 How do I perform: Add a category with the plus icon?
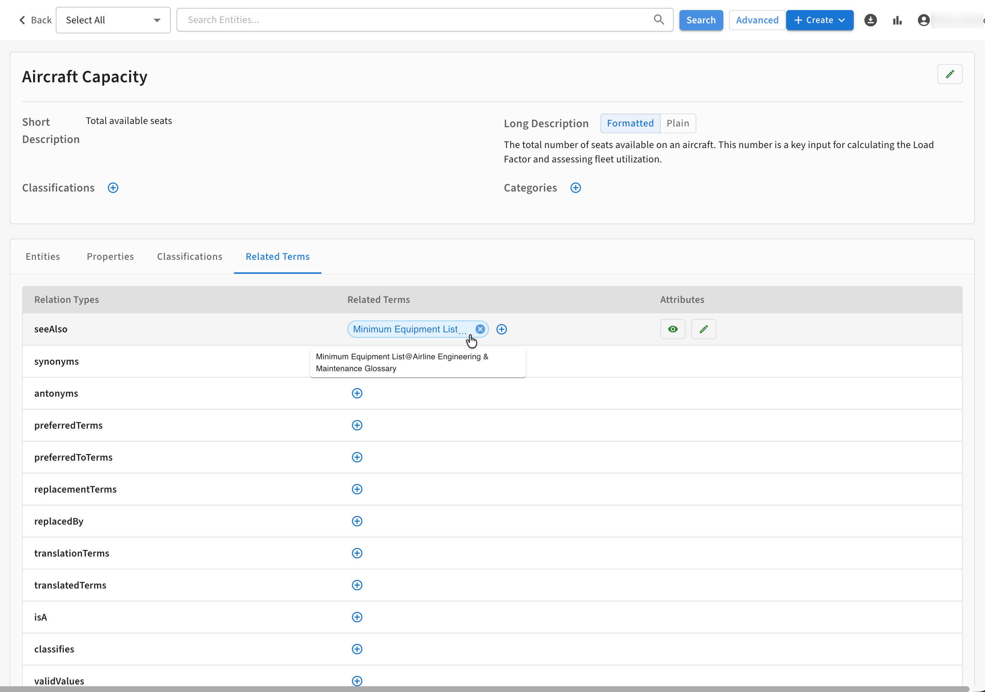point(575,188)
